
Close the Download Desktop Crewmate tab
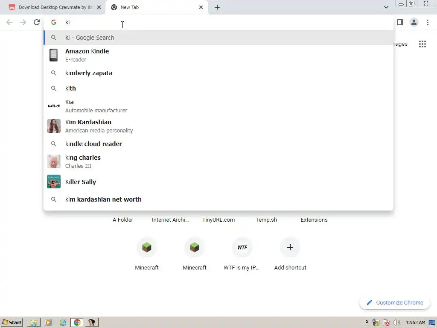coord(99,7)
